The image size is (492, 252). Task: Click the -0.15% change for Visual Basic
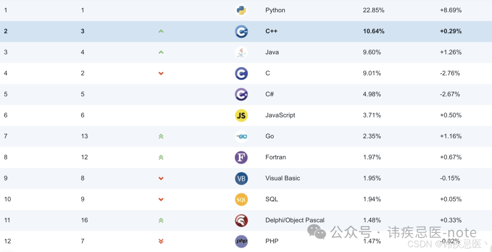450,178
